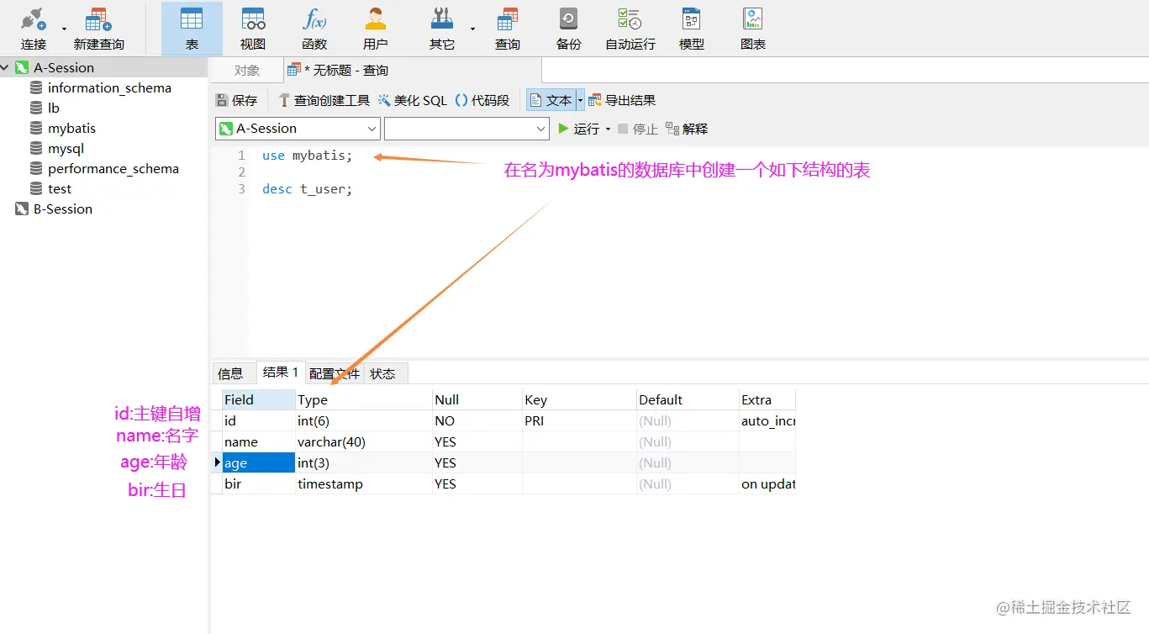
Task: Open the Model (模型) toolbar icon
Action: tap(692, 29)
